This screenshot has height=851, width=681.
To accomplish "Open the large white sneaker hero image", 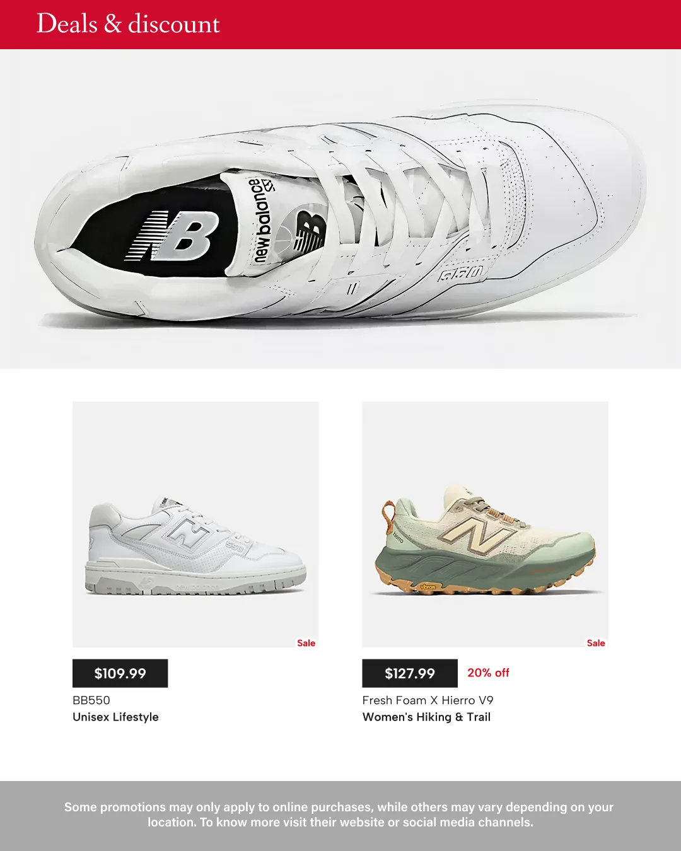I will [x=340, y=209].
